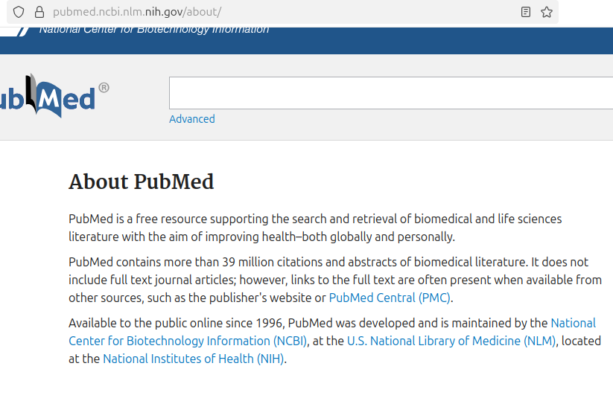Screen dimensions: 613x401
Task: Click the tracking protection shield icon
Action: [x=19, y=12]
